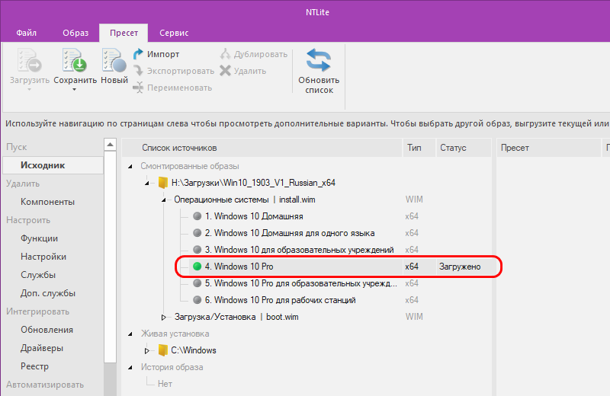Click the gray dot of Pro для образовательных учрежд...
Image resolution: width=610 pixels, height=396 pixels.
[x=197, y=283]
